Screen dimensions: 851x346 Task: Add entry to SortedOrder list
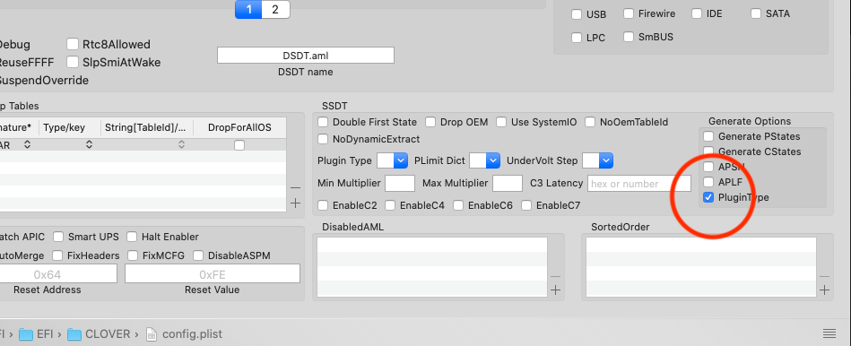point(824,290)
